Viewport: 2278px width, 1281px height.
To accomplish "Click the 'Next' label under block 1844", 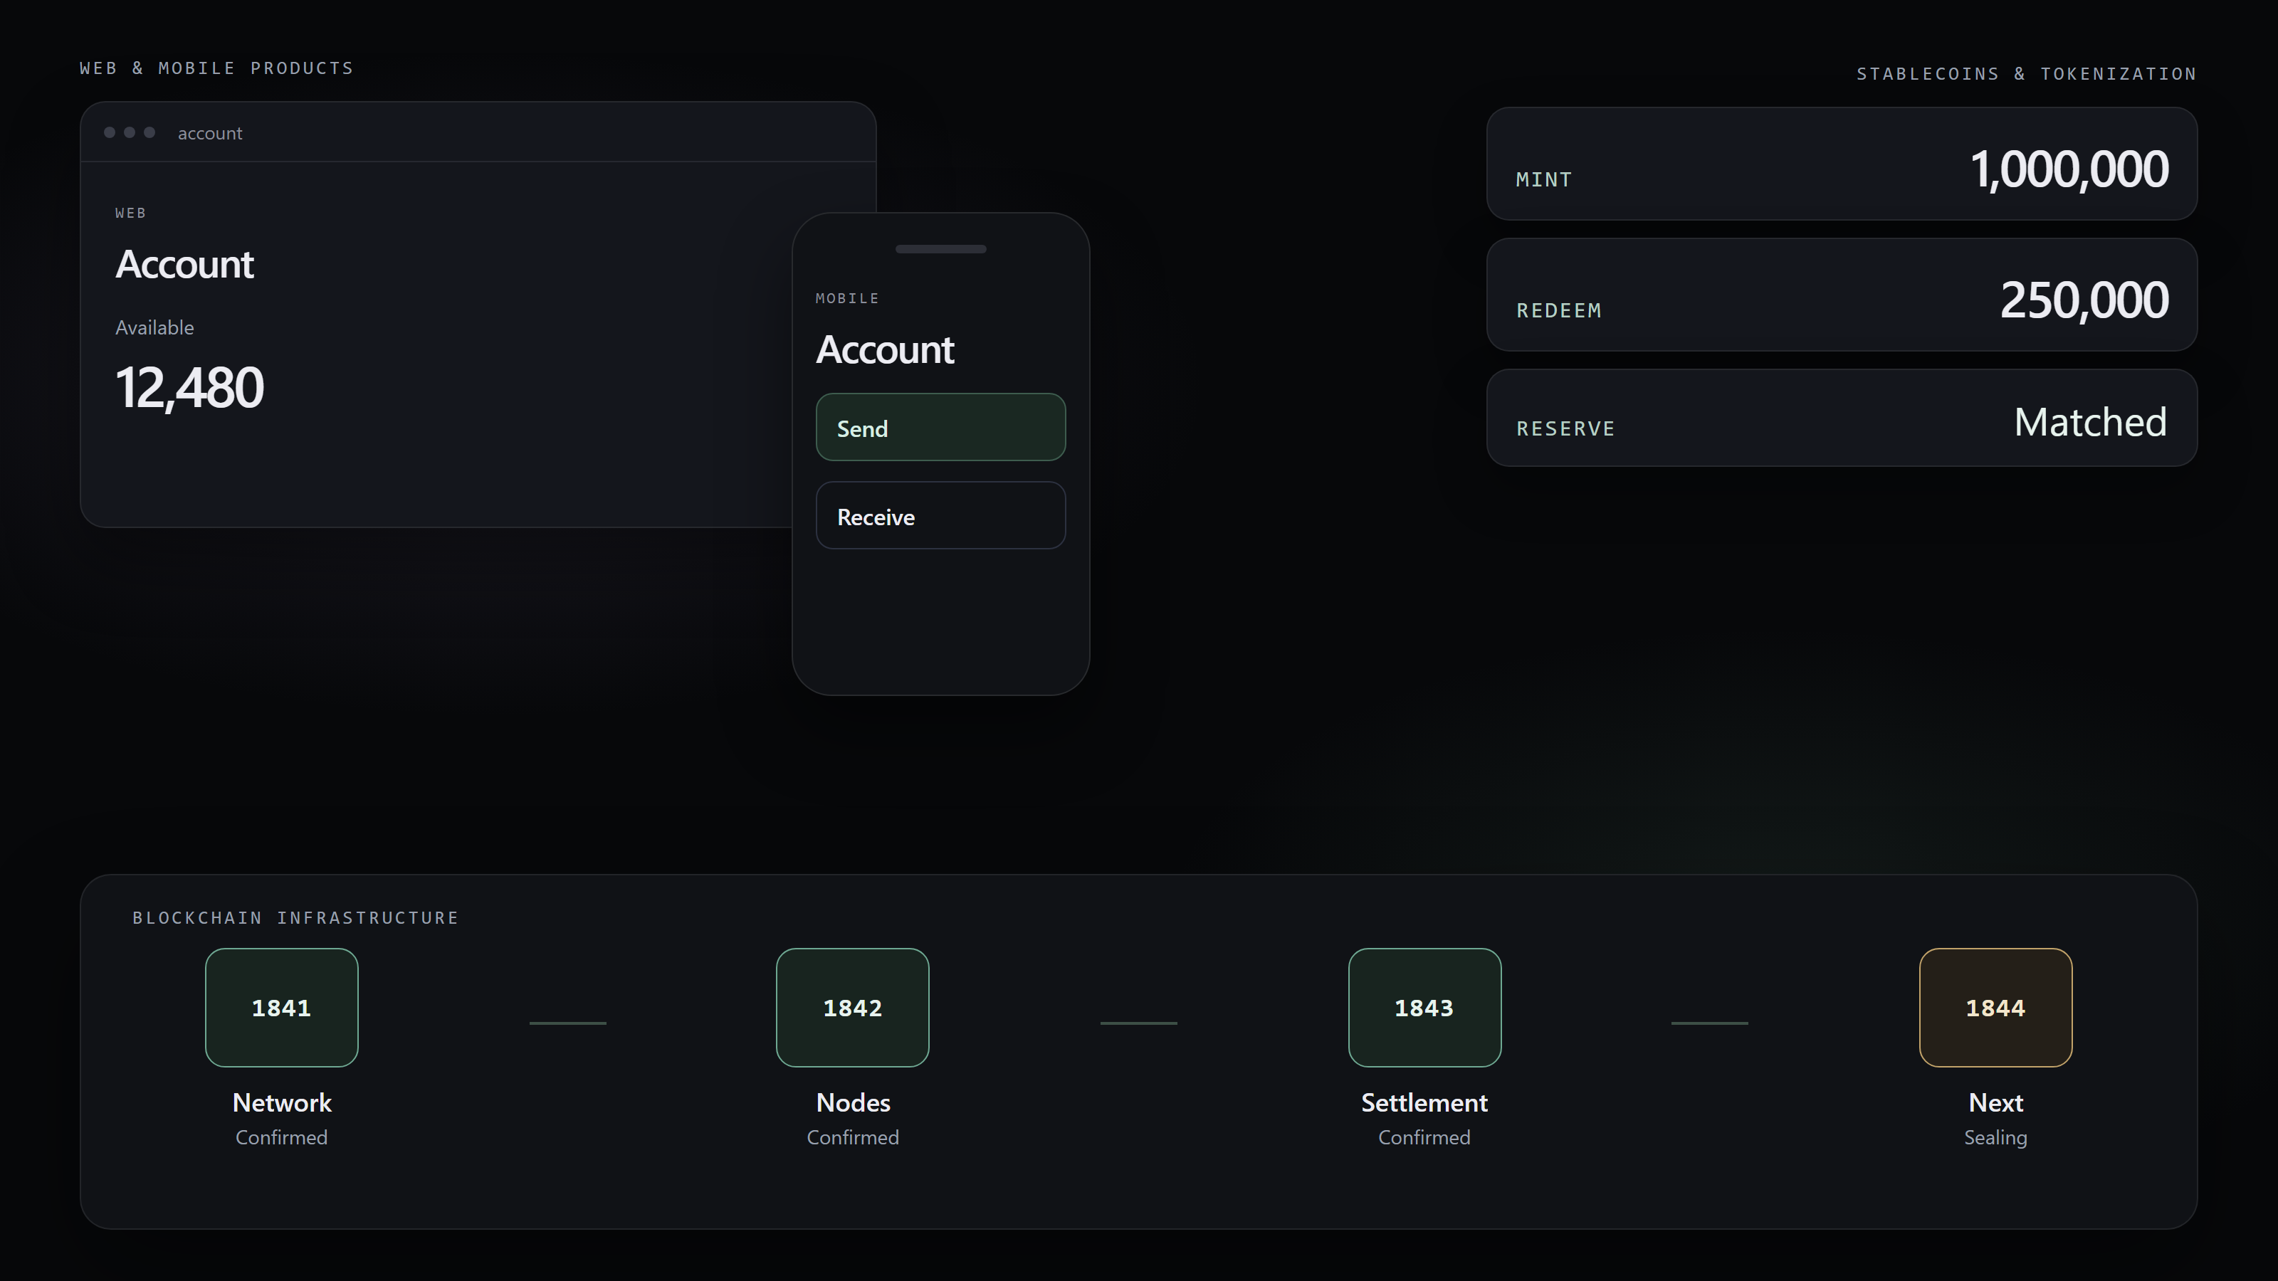I will pos(1995,1102).
